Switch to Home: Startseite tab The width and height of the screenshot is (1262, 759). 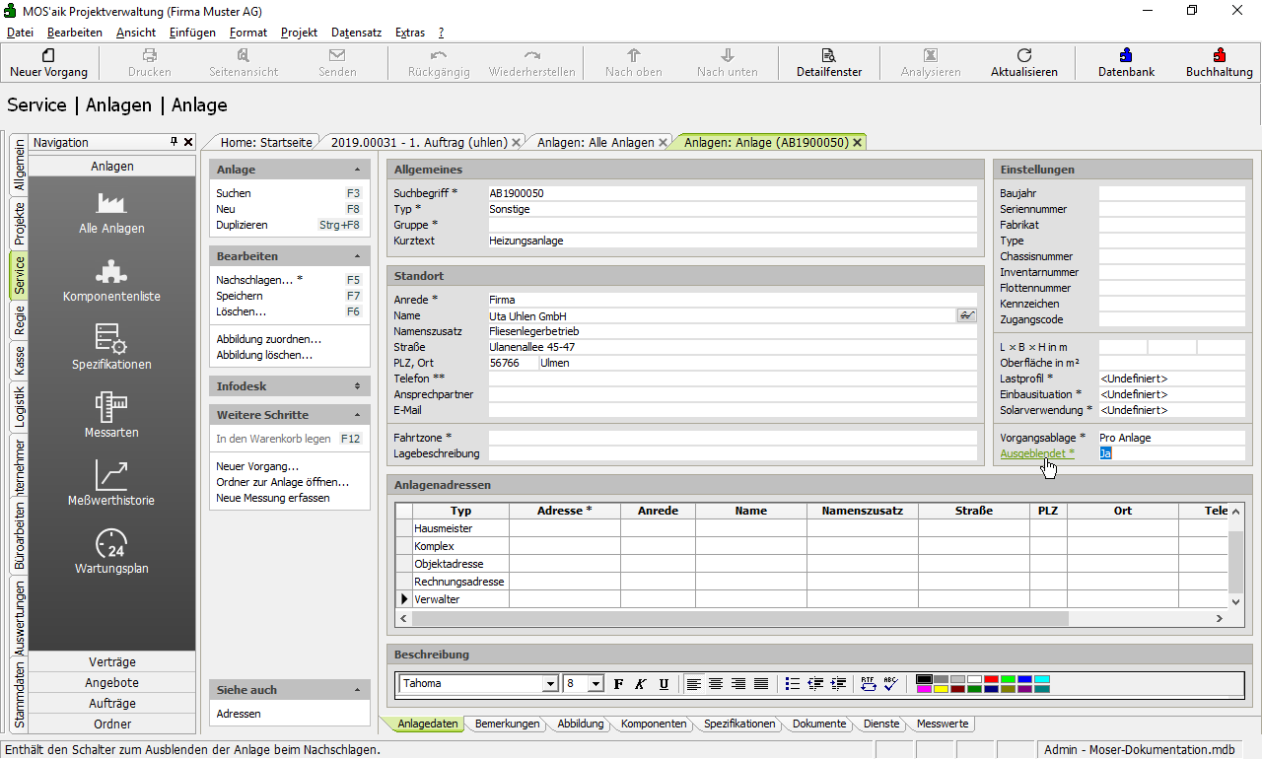pos(266,142)
